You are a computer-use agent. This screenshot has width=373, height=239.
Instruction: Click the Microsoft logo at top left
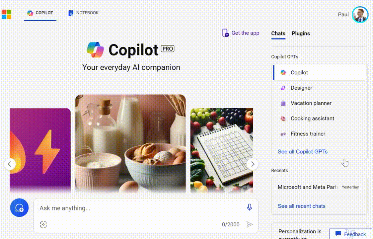coord(6,15)
